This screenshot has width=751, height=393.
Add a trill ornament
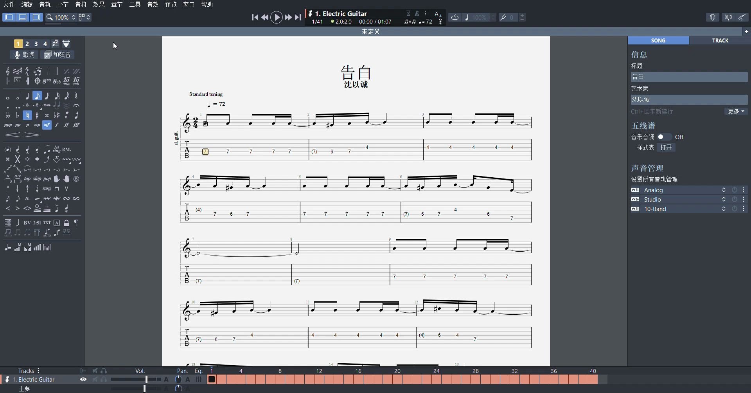point(27,198)
